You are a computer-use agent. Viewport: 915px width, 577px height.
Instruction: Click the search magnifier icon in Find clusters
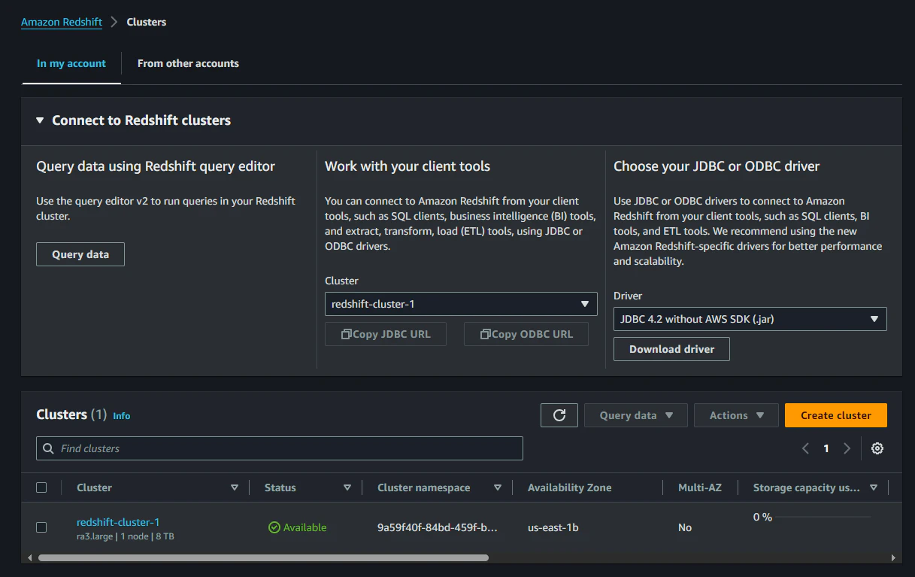click(x=48, y=448)
